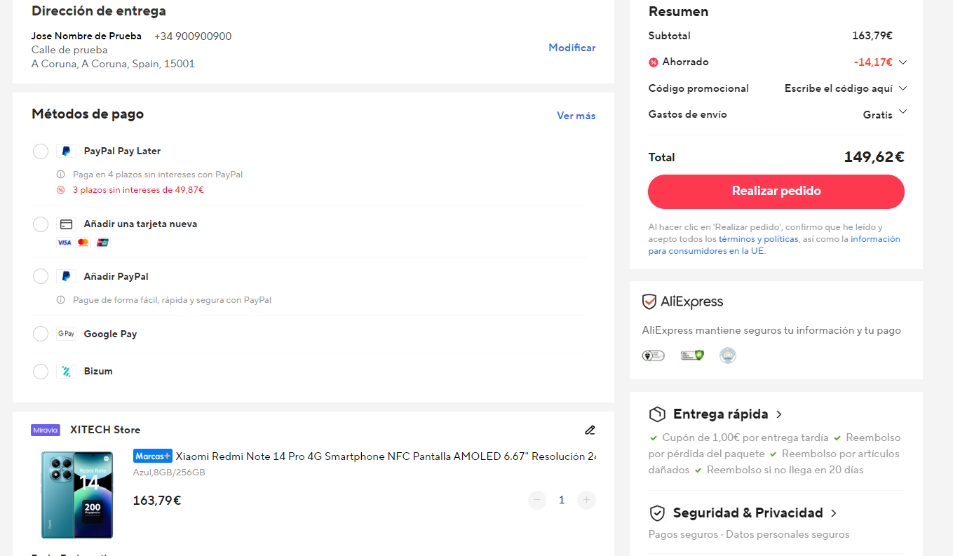The image size is (953, 556).
Task: Click Escribe el código aquí promo field
Action: 839,88
